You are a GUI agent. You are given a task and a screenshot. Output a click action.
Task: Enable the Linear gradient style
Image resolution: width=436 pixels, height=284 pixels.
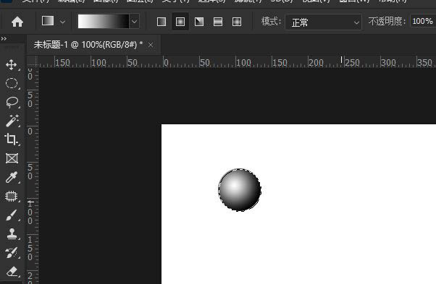coord(162,22)
